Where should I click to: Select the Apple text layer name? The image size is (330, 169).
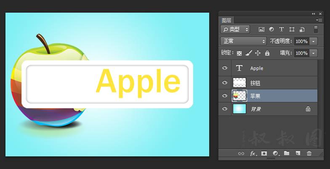tap(257, 68)
